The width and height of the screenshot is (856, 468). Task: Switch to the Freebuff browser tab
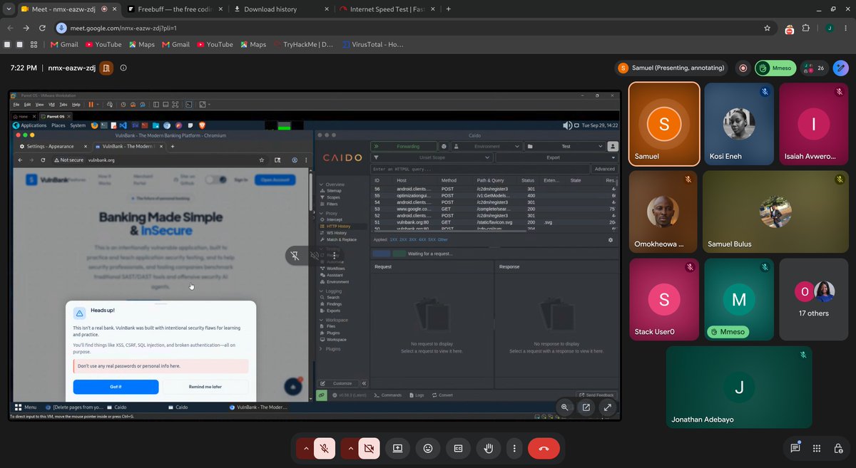[175, 9]
